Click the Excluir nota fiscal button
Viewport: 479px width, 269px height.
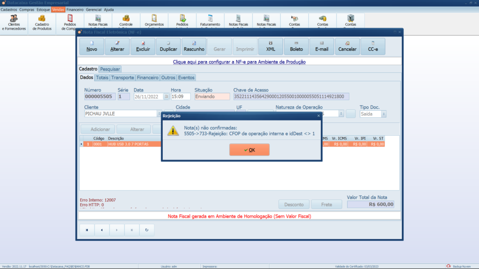143,46
